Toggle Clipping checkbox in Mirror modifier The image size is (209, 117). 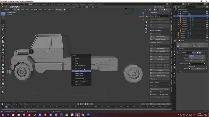(189, 66)
